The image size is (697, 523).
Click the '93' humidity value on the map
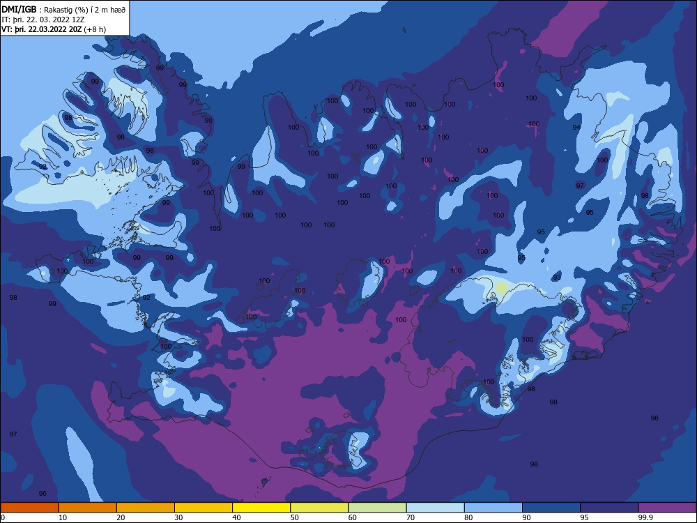pos(557,277)
